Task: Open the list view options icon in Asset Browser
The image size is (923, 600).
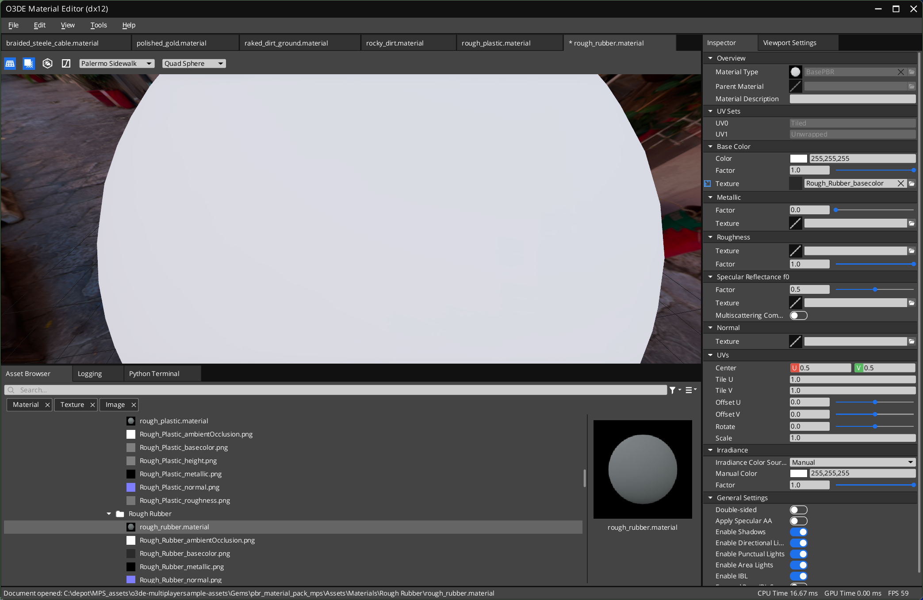Action: [x=689, y=390]
